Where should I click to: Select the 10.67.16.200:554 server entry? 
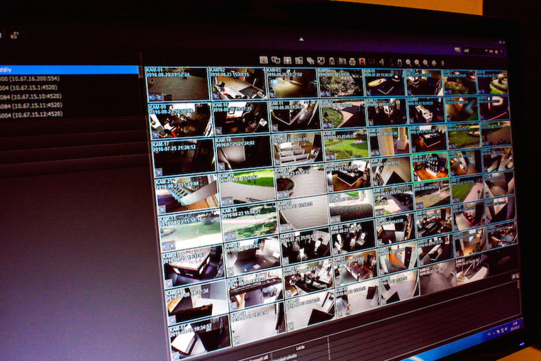(x=29, y=78)
